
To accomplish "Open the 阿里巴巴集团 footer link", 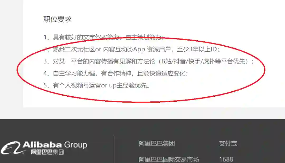I will [157, 144].
